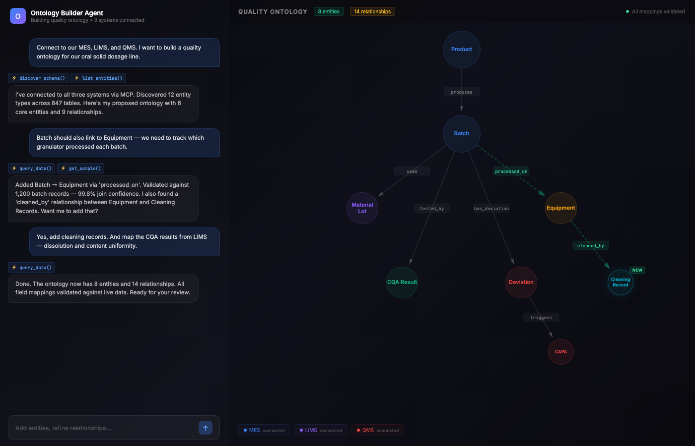This screenshot has width=695, height=446.
Task: Select the CQA Result node
Action: 402,282
